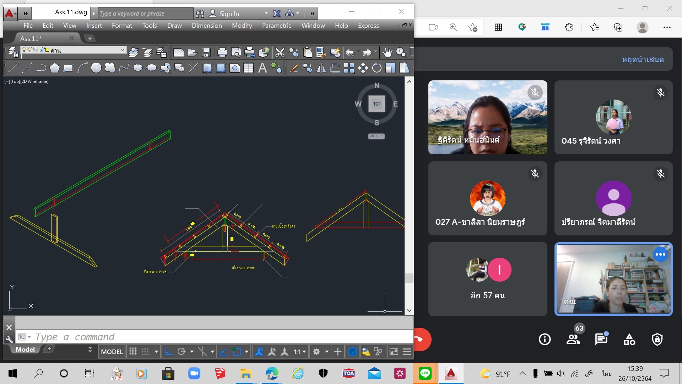Image resolution: width=682 pixels, height=384 pixels.
Task: Toggle ortho mode in status bar
Action: coord(168,352)
